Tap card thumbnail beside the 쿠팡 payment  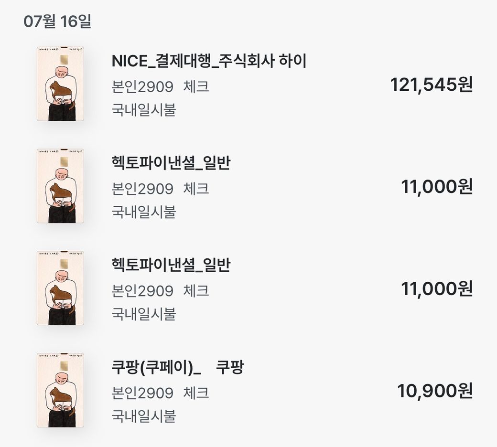(x=60, y=390)
